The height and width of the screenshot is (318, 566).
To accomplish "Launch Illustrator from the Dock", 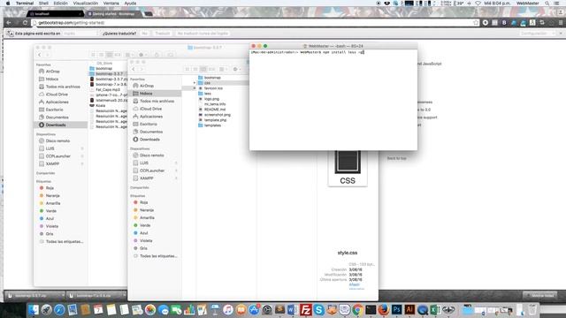I will [x=409, y=309].
